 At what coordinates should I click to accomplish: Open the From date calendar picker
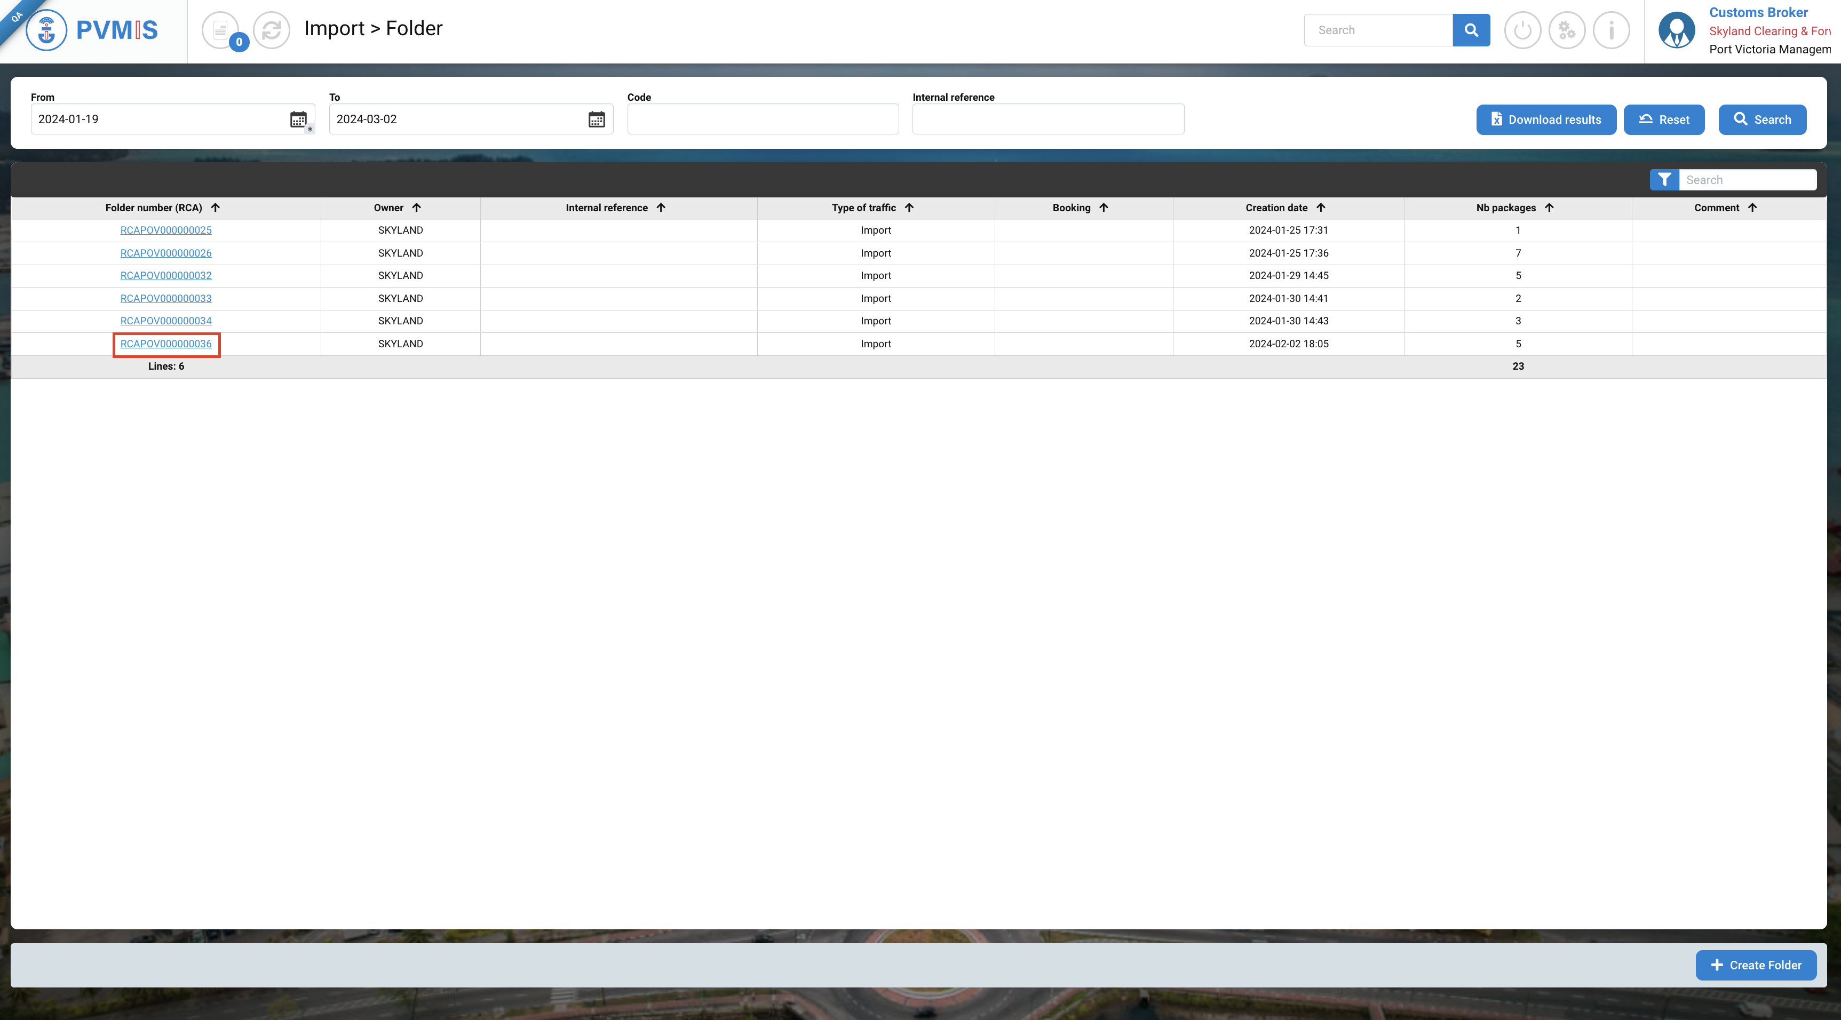pyautogui.click(x=298, y=119)
